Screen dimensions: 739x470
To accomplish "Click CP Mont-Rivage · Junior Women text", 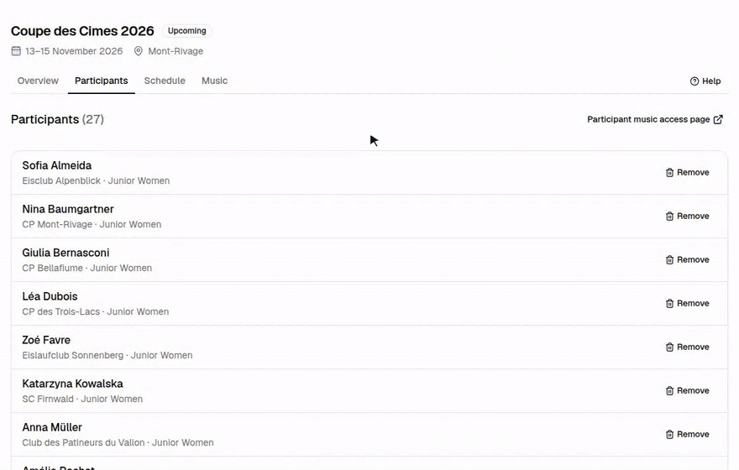I will pyautogui.click(x=92, y=225).
